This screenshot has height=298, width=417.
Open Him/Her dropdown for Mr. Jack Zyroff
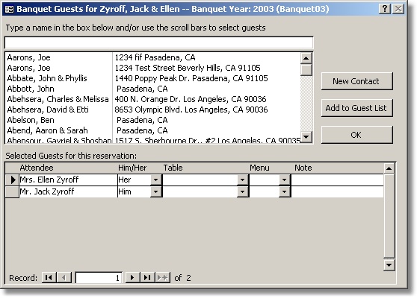[156, 191]
